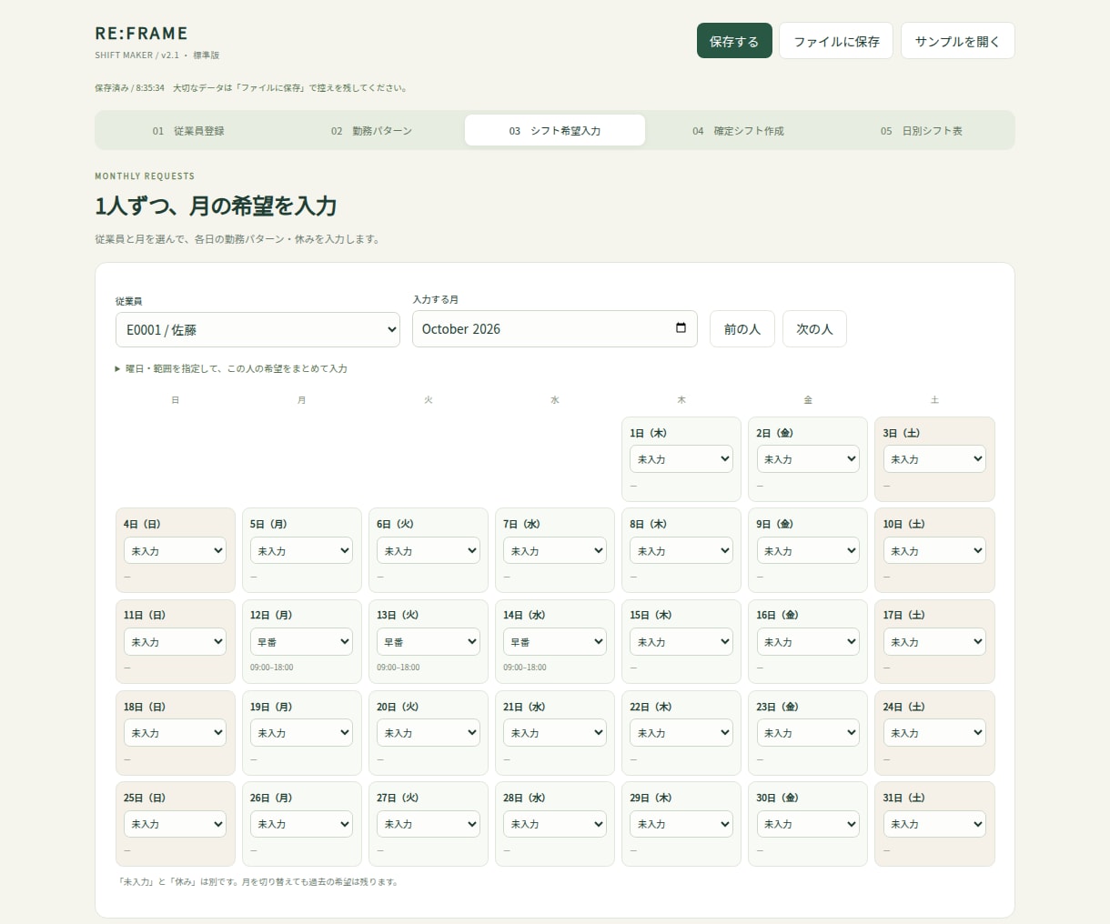
Task: Open shift dropdown for 29日 (木)
Action: [681, 824]
